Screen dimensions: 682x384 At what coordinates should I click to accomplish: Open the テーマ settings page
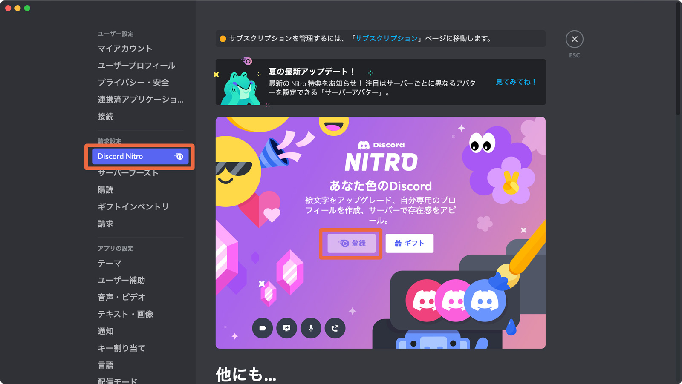pos(109,263)
